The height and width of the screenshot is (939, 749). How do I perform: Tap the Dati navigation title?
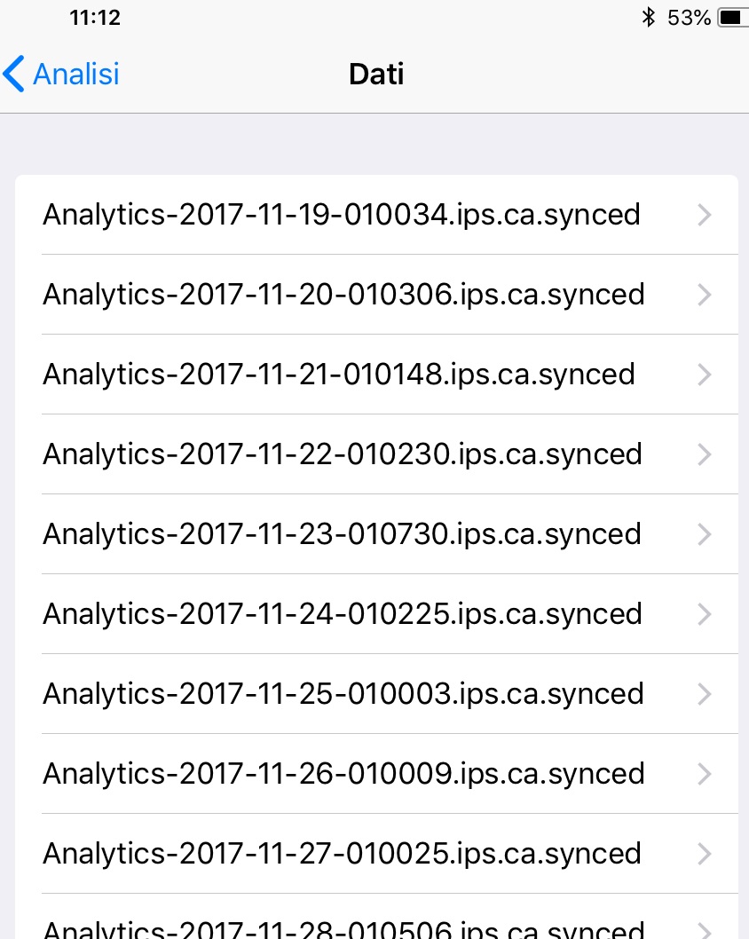(376, 75)
